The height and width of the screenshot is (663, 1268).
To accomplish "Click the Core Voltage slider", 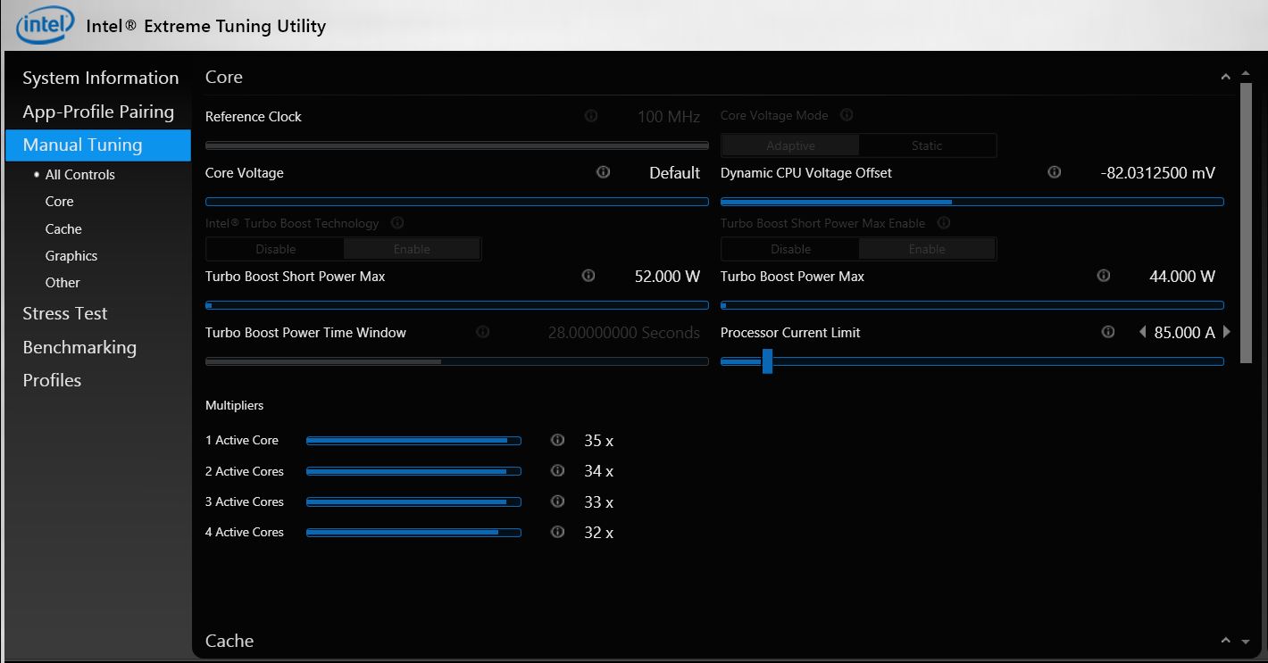I will pos(457,202).
